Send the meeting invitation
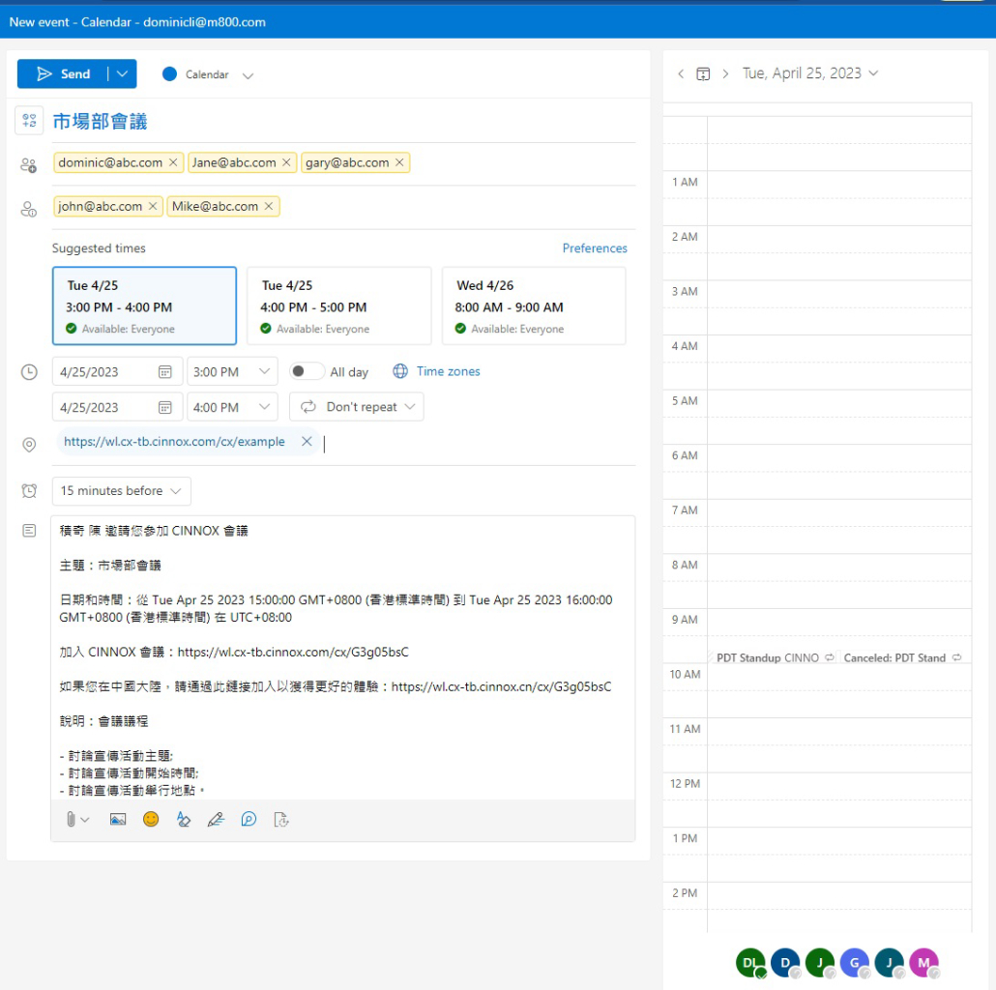 point(62,74)
